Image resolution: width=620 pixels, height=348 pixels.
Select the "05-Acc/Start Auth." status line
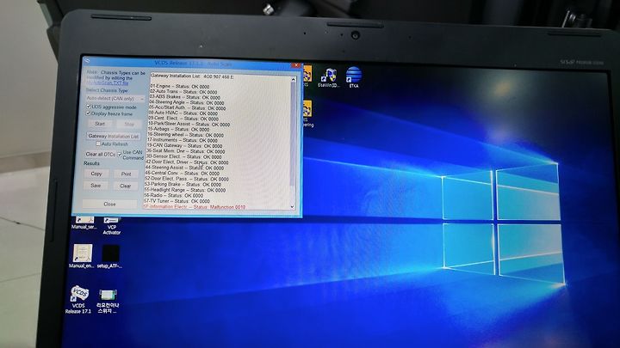(187, 107)
